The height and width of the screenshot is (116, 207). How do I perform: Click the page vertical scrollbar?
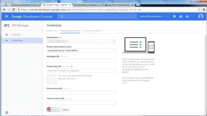[x=206, y=76]
